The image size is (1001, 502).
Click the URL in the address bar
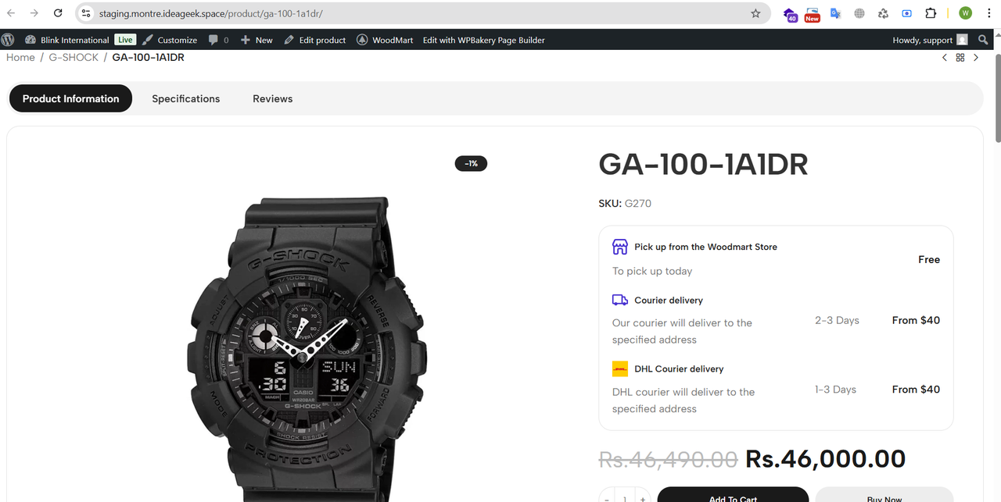[x=211, y=13]
